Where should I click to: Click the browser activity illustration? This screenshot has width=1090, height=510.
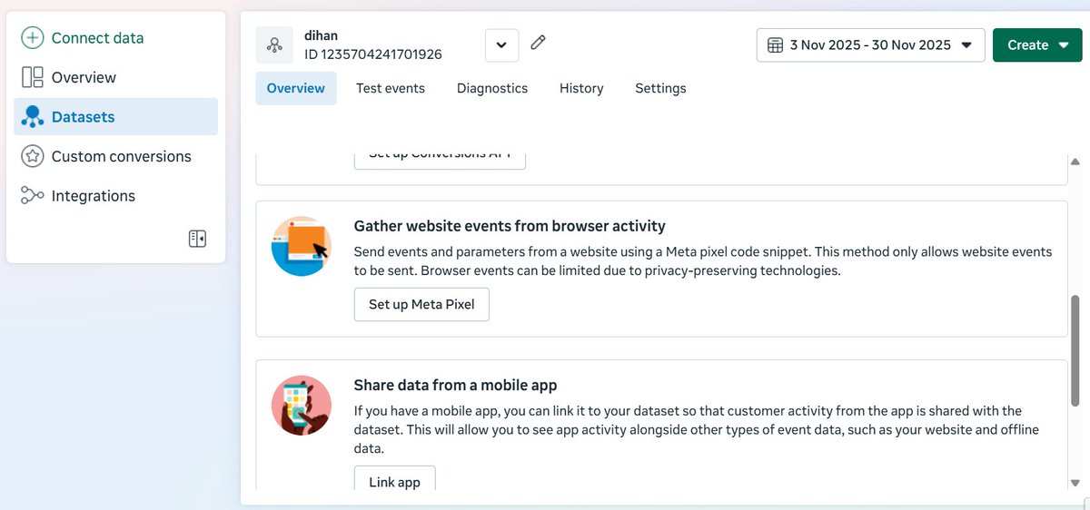301,246
